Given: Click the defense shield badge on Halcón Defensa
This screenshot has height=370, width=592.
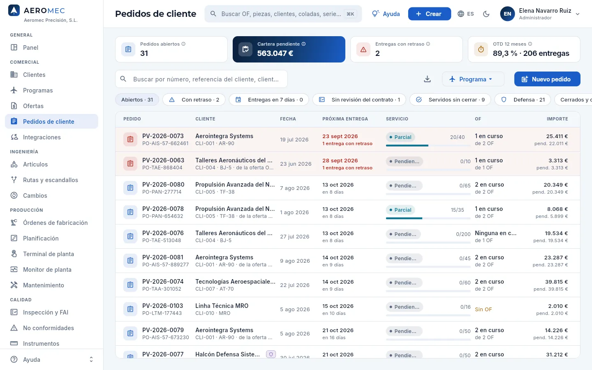Looking at the screenshot, I should point(271,354).
